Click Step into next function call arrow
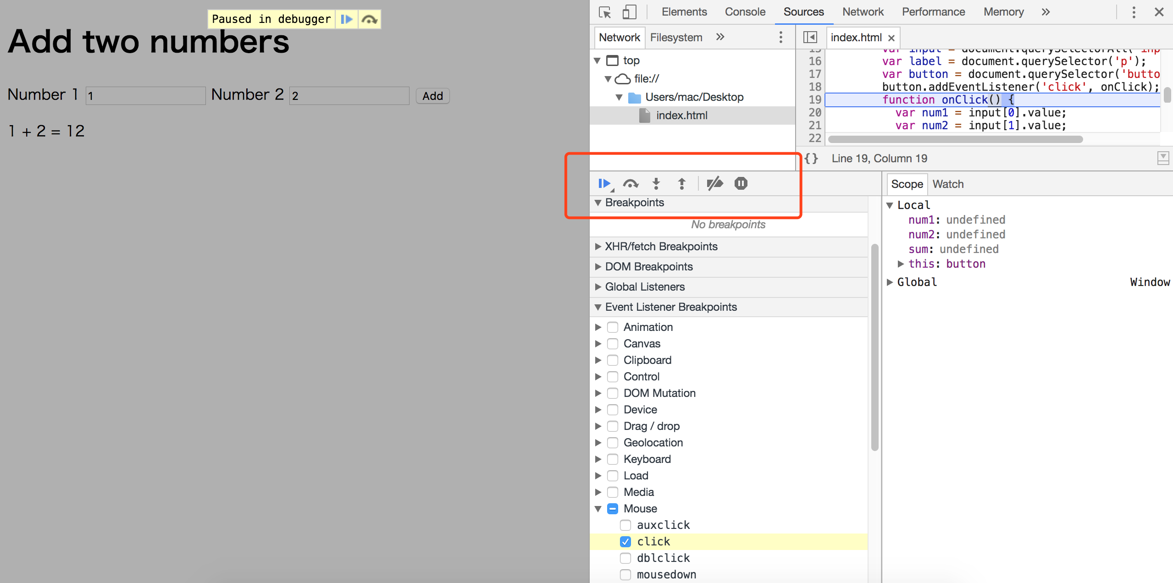 (x=656, y=184)
